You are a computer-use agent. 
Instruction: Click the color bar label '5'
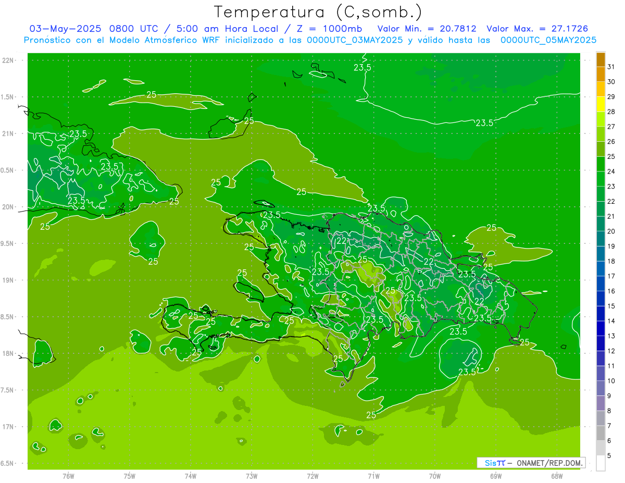[x=609, y=456]
